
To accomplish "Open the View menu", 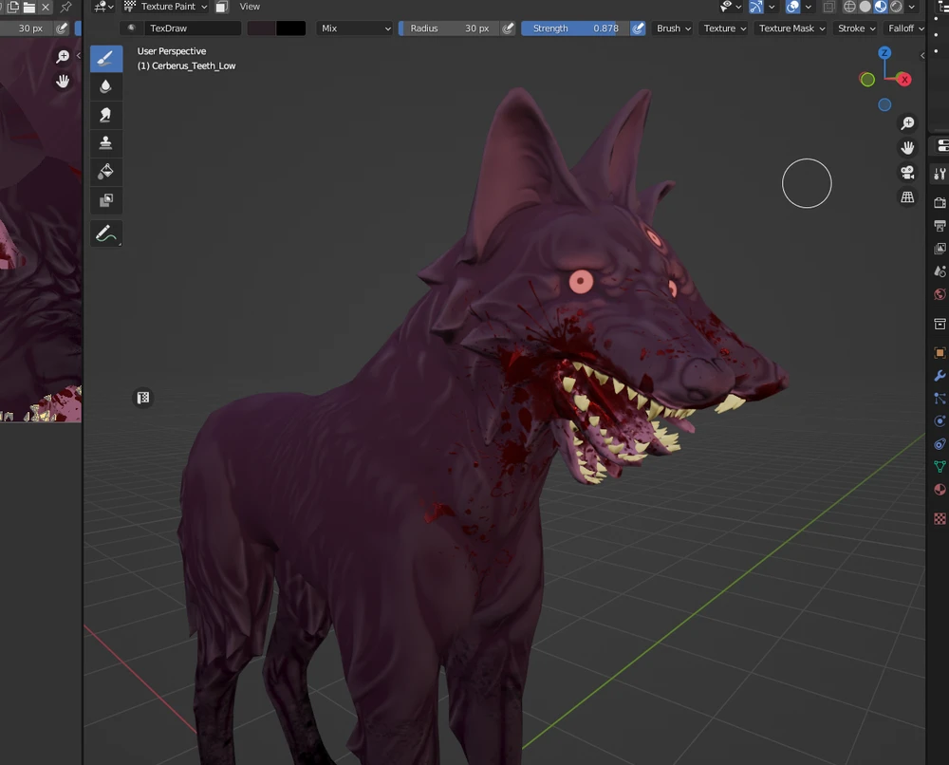I will click(x=250, y=7).
